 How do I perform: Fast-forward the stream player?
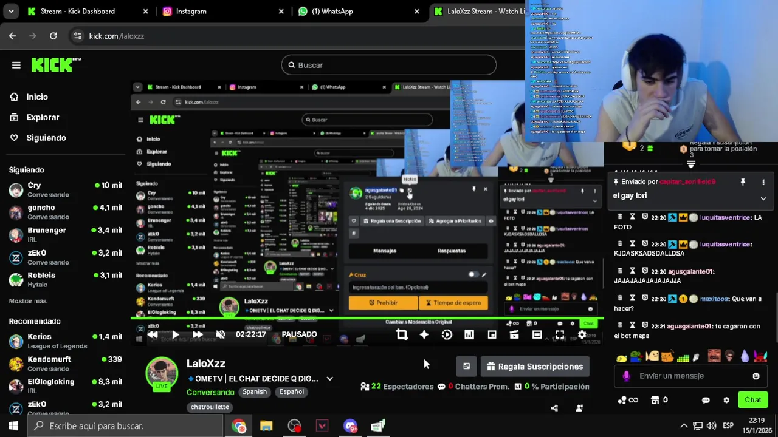(198, 334)
